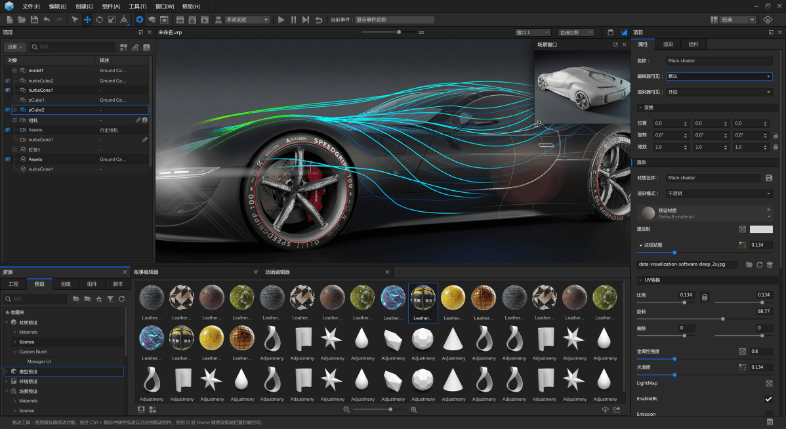The image size is (786, 429).
Task: Click the zoom-in magnifier below the material grid
Action: point(413,410)
